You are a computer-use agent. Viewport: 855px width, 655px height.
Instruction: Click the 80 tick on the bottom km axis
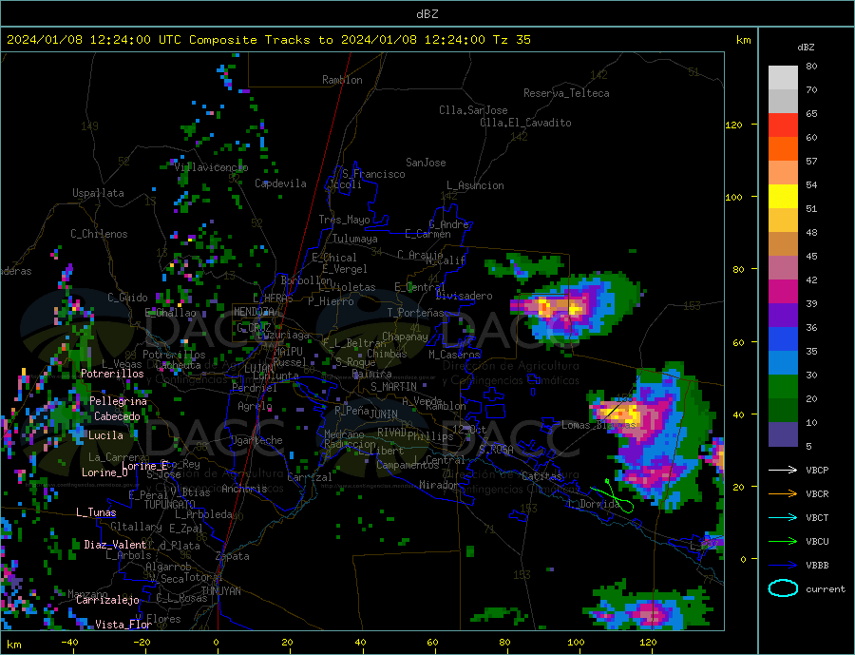point(504,643)
